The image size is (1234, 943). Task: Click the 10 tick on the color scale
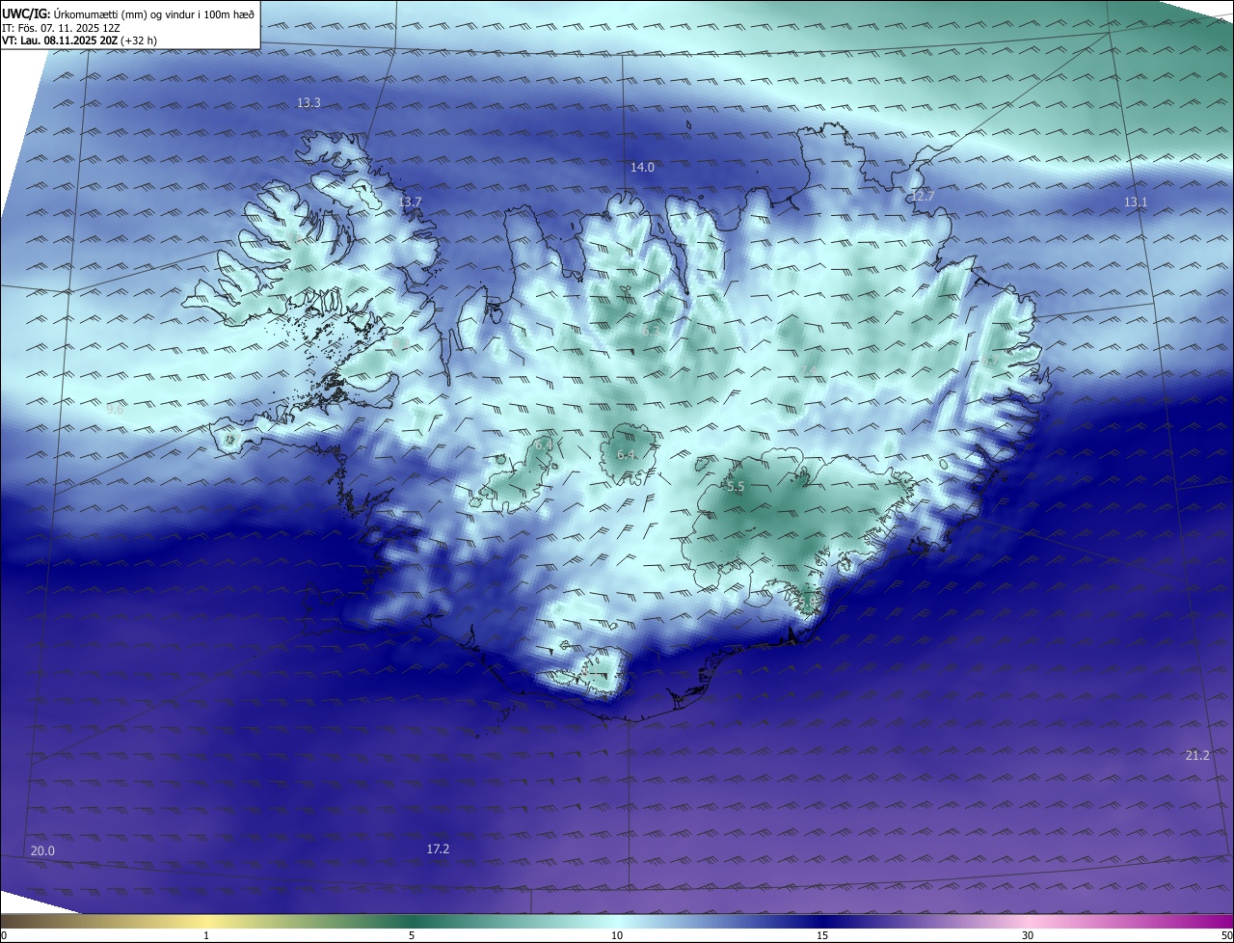(x=617, y=935)
